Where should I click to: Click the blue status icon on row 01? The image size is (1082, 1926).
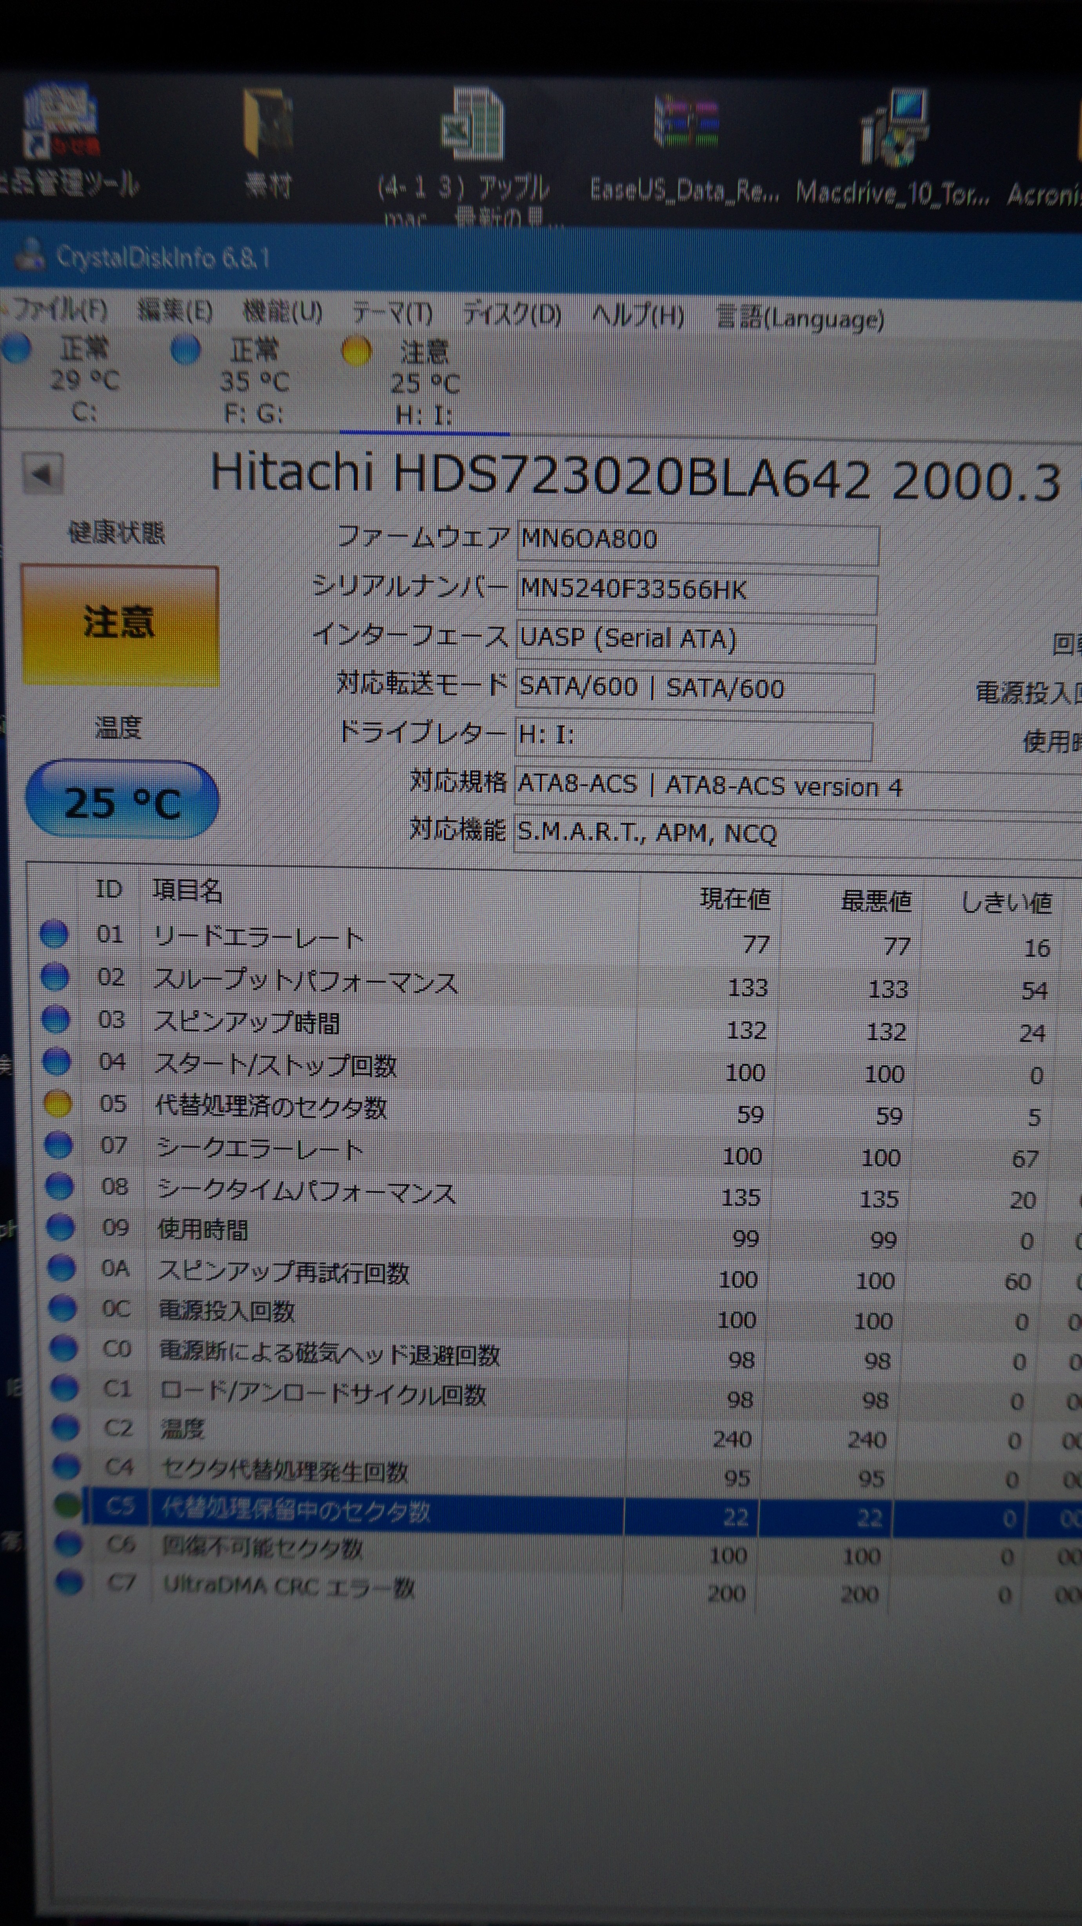[53, 934]
